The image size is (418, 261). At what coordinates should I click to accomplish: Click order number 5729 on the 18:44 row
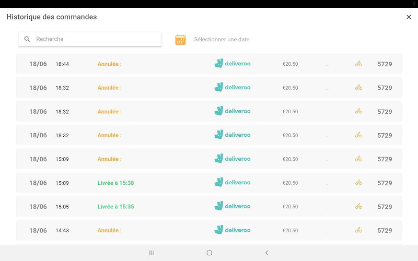click(x=385, y=64)
